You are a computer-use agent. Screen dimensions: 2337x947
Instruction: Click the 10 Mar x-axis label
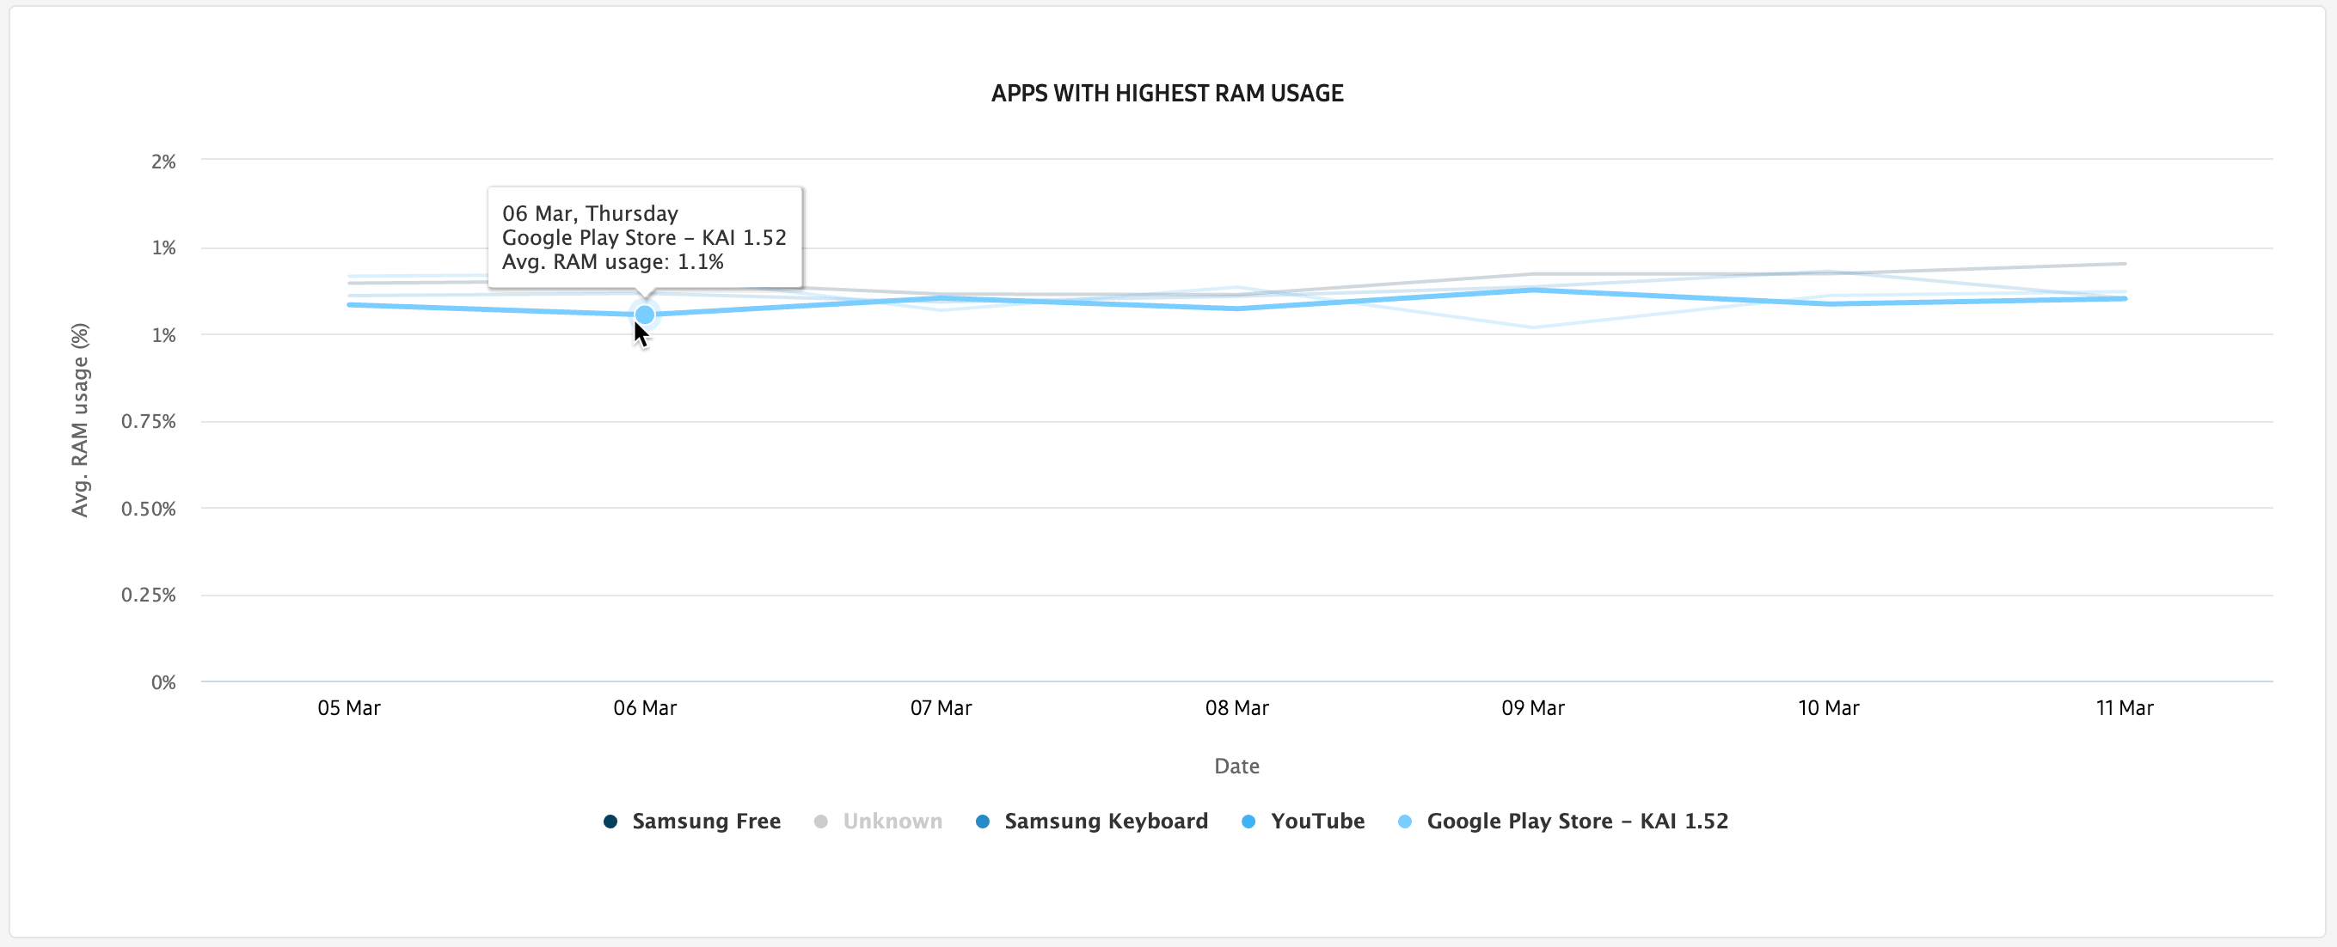(1828, 707)
